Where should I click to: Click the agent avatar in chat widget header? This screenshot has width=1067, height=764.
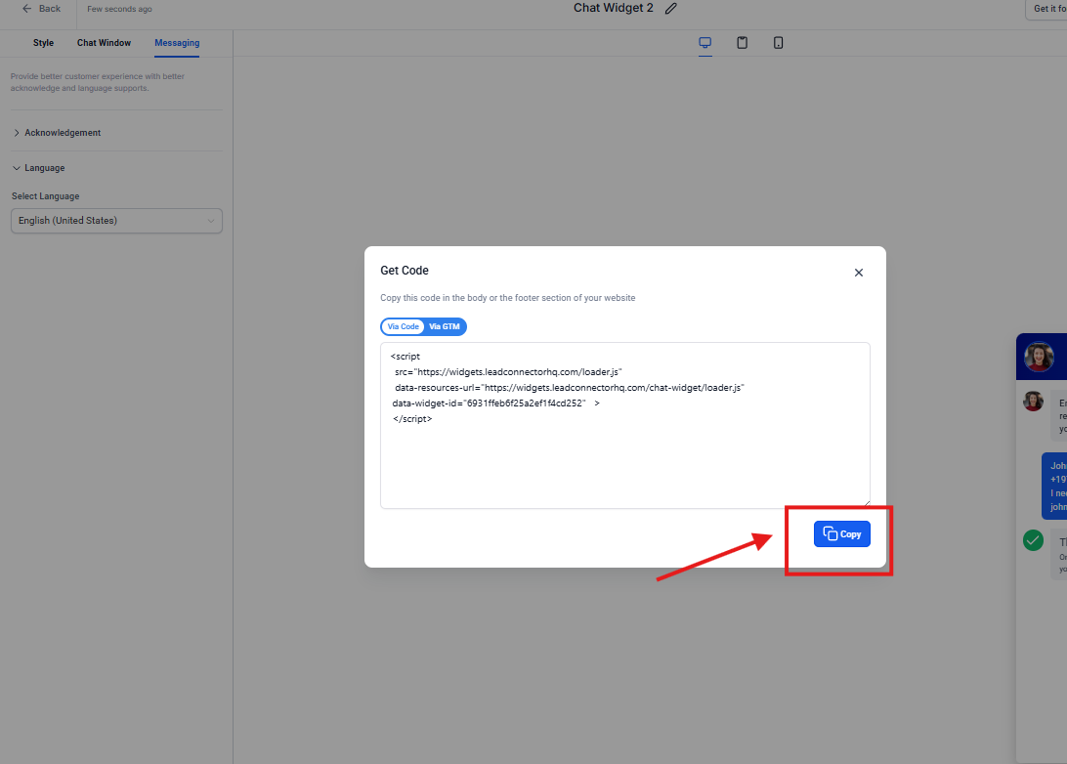(x=1039, y=357)
